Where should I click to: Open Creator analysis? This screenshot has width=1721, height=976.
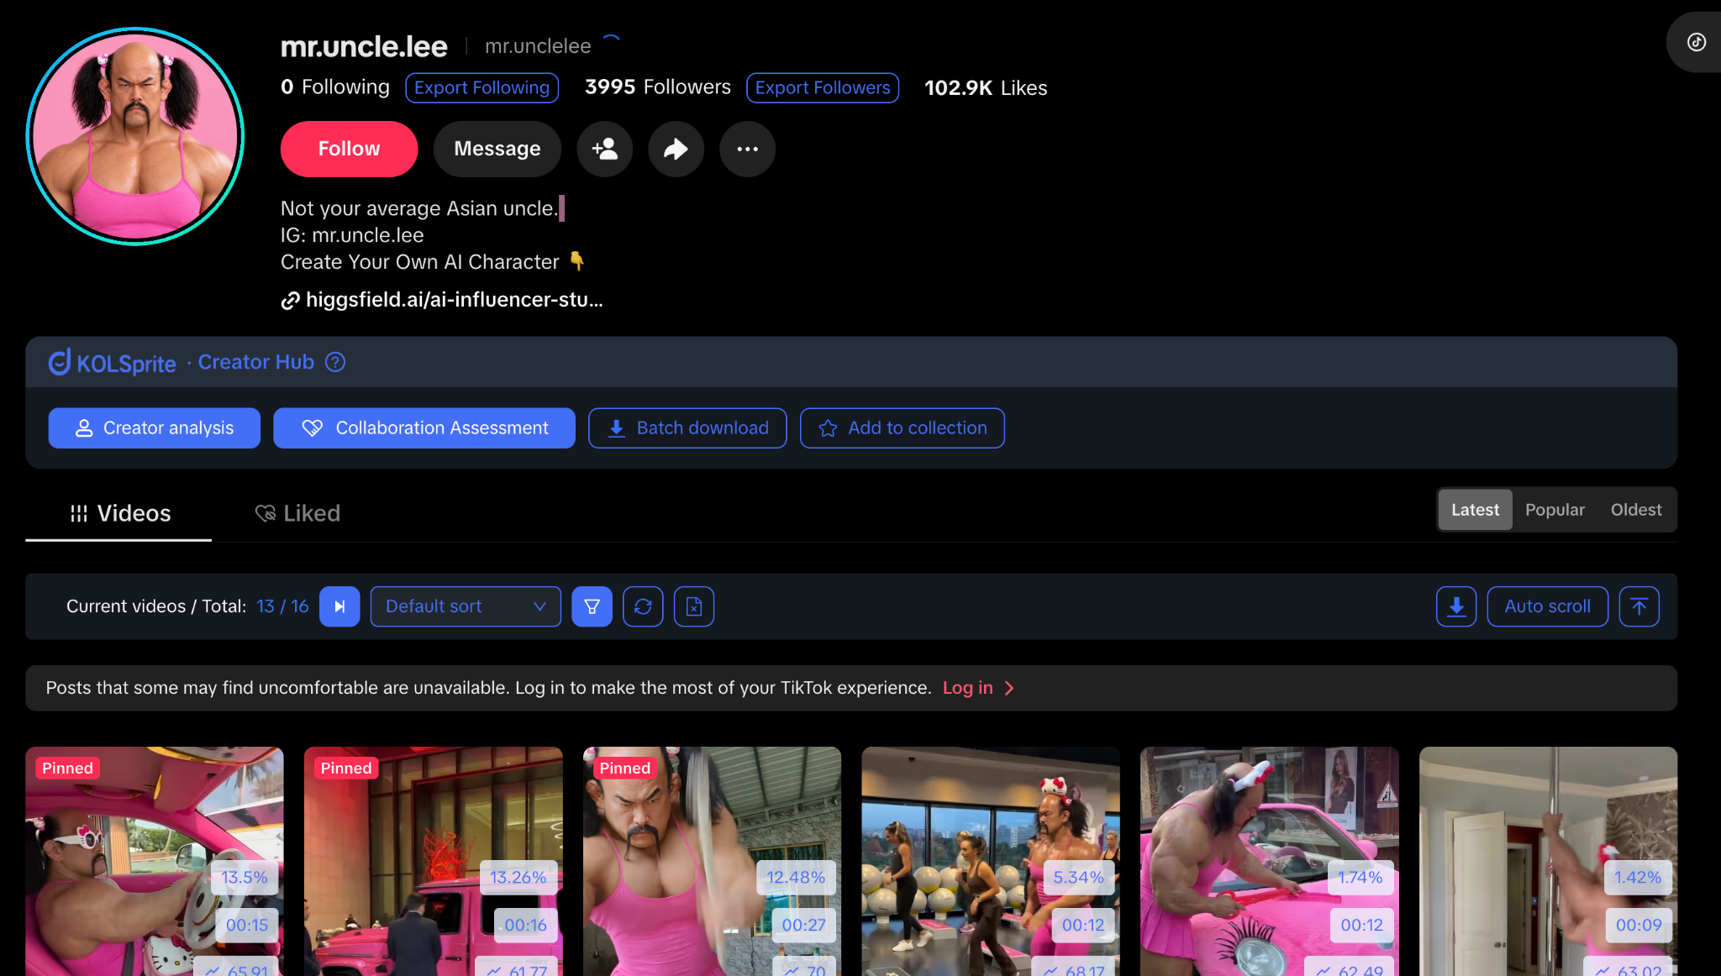(155, 428)
